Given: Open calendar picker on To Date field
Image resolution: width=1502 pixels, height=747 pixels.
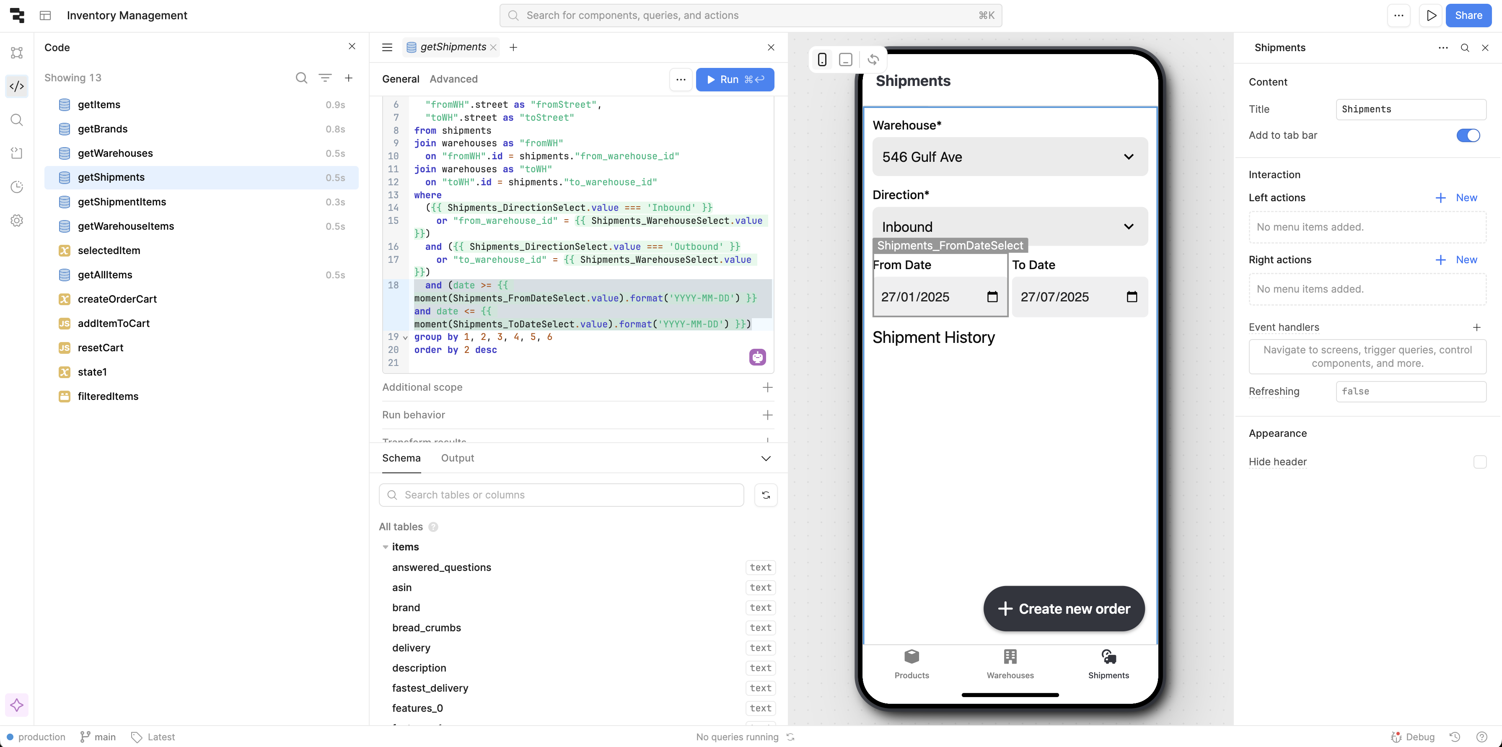Looking at the screenshot, I should point(1132,297).
